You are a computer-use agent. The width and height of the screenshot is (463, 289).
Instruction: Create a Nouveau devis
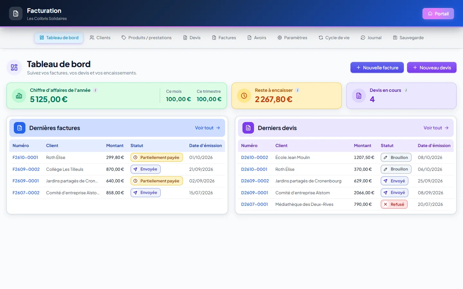tap(432, 67)
